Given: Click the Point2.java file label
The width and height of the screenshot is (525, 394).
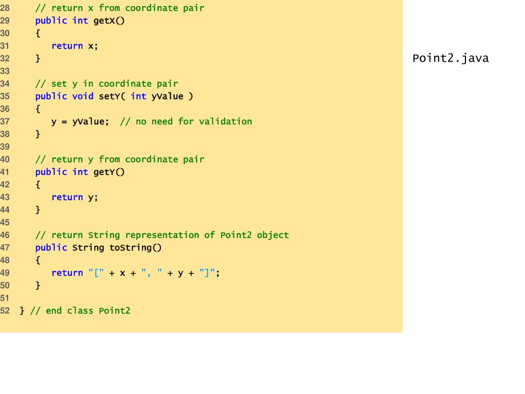Looking at the screenshot, I should 450,58.
